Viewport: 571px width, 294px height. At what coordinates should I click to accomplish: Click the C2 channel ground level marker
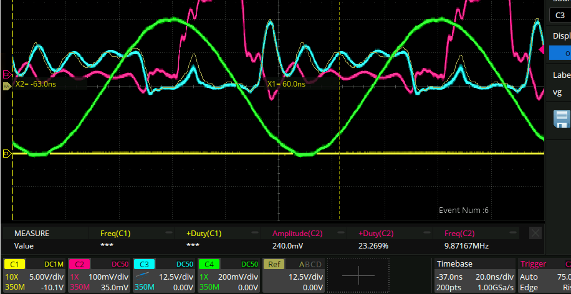(x=7, y=74)
